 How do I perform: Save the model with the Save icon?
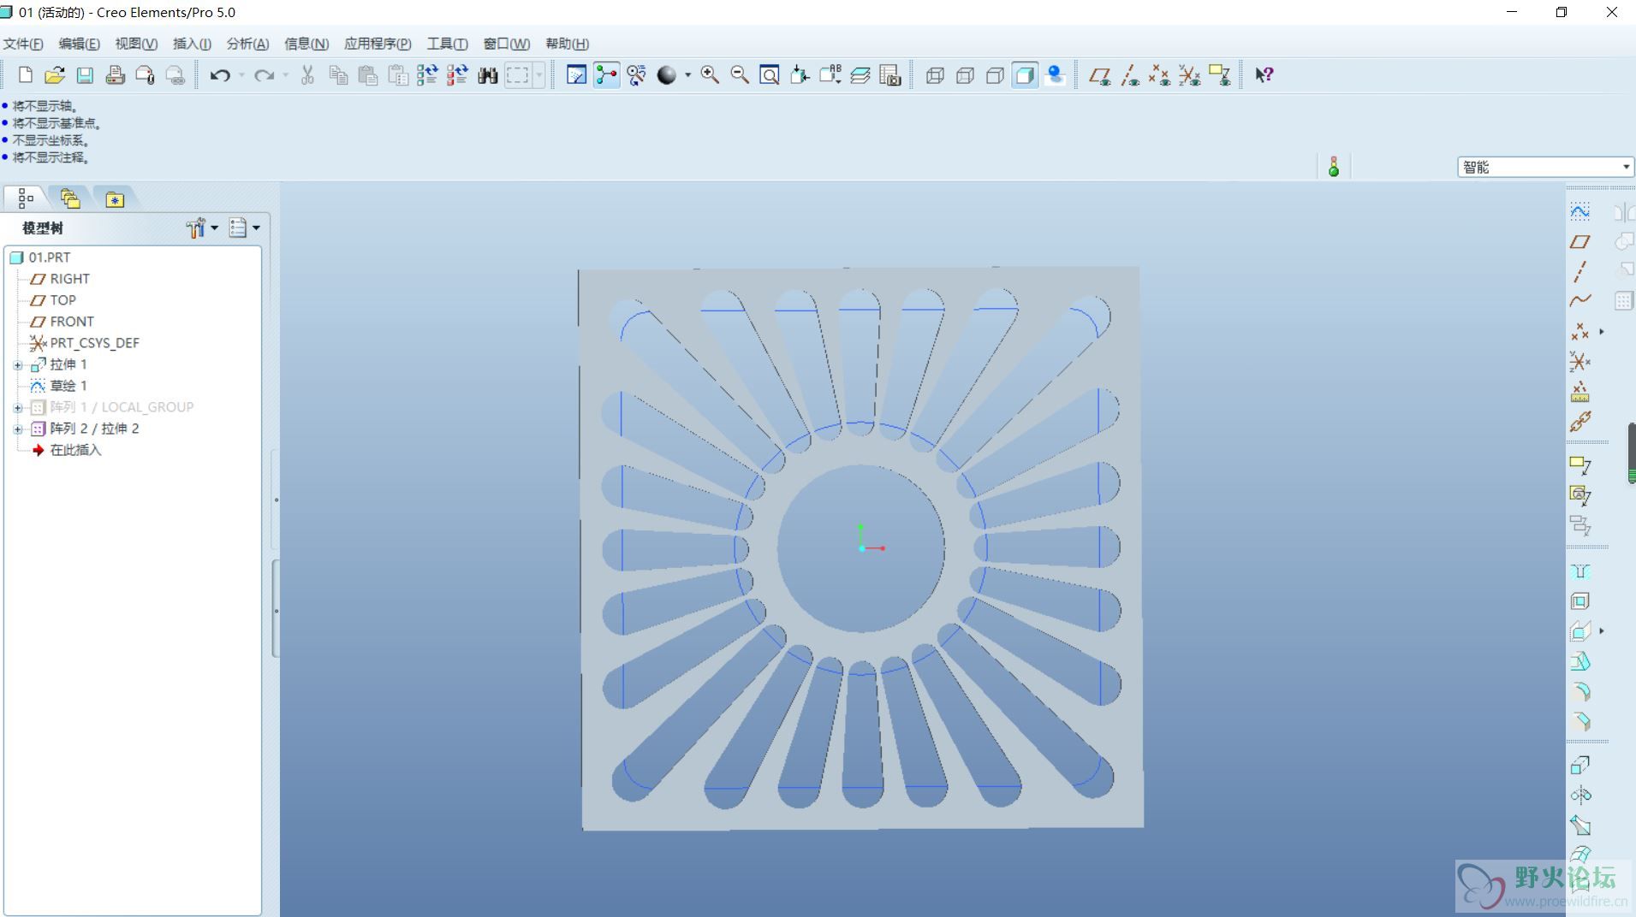click(x=85, y=75)
